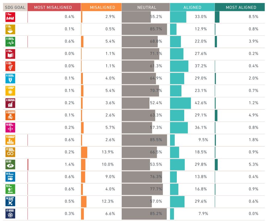Screen dimensions: 268x222
Task: Select the SDG 17 Partnerships icon
Action: coord(10,213)
